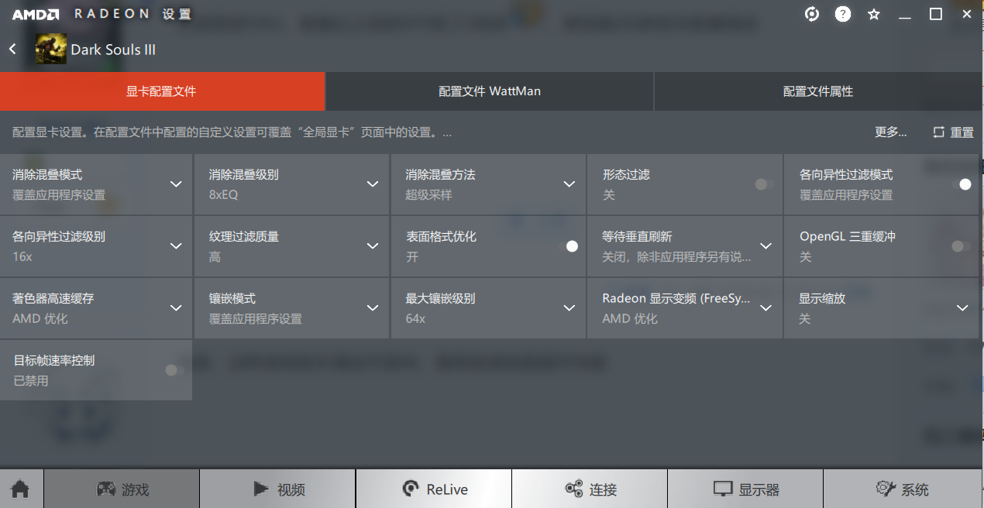Click the star favorites icon
This screenshot has width=984, height=508.
[874, 14]
